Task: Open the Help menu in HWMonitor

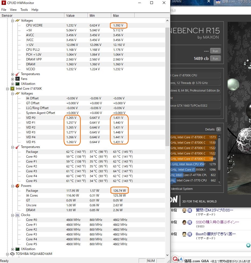Action: pyautogui.click(x=35, y=10)
